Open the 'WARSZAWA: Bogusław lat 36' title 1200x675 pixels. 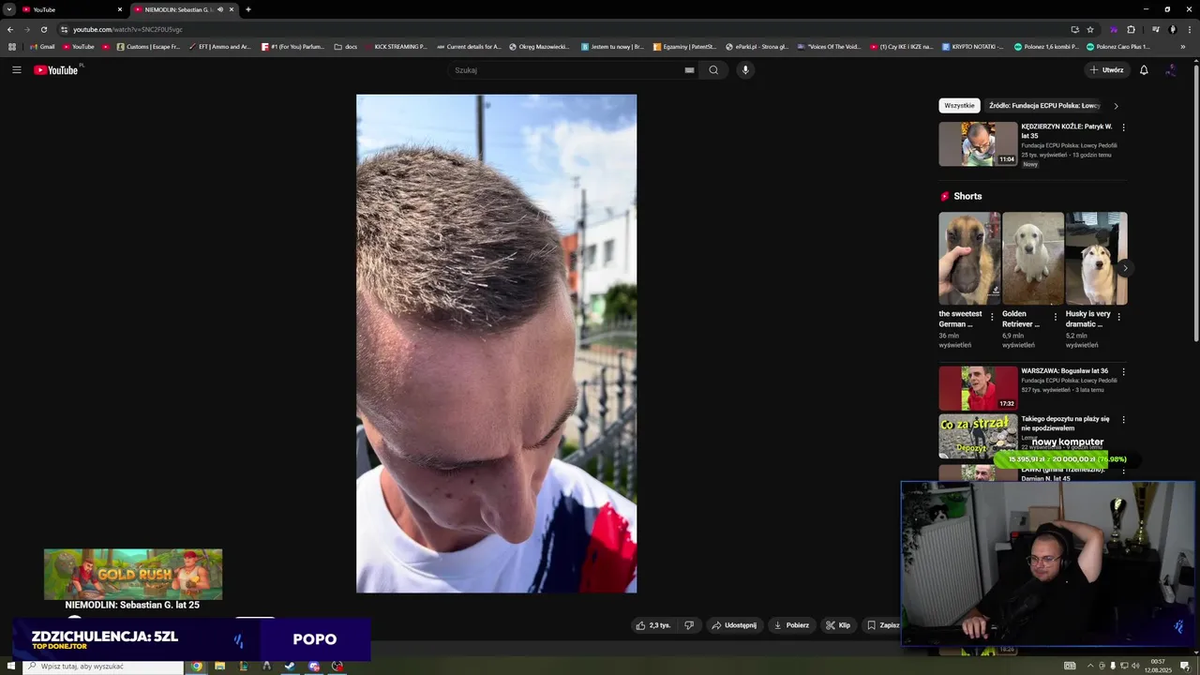(x=1064, y=371)
